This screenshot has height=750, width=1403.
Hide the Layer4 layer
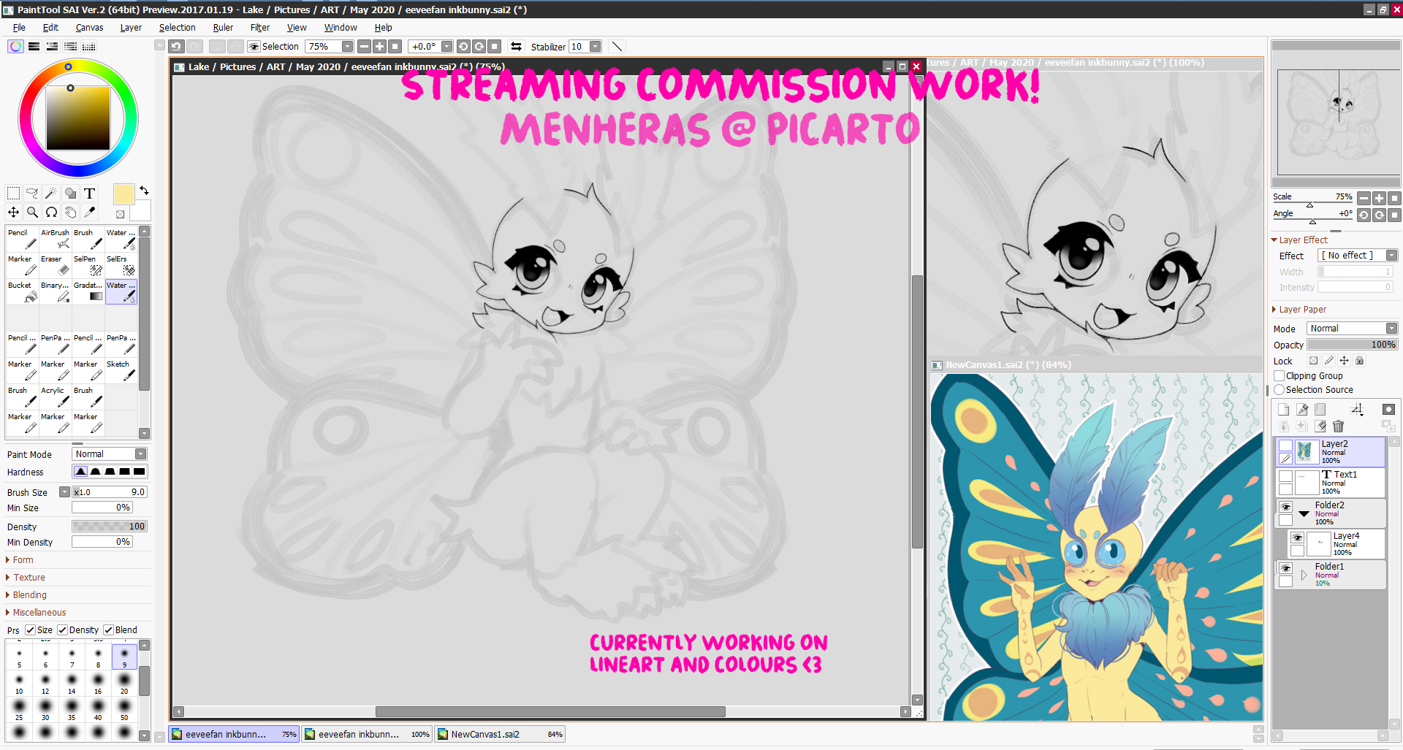tap(1298, 537)
